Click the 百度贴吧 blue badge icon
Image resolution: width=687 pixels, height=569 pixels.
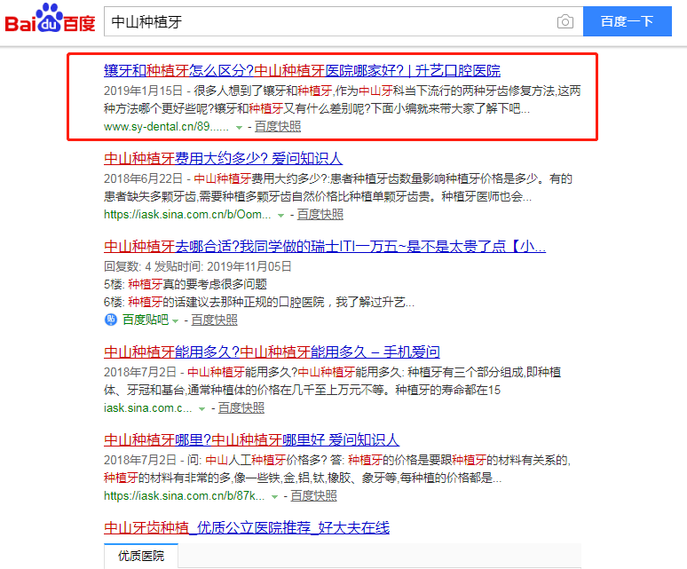110,320
